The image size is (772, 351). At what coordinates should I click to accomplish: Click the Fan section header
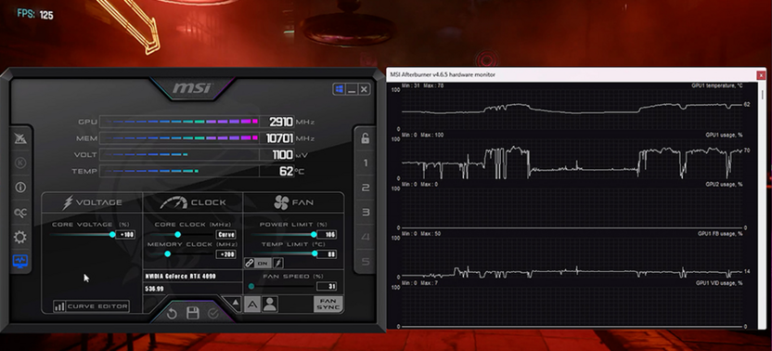point(293,202)
